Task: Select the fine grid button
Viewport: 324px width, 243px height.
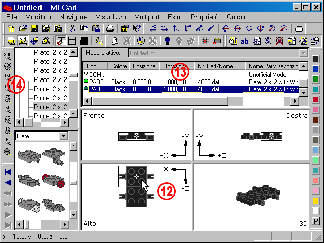Action: pos(84,41)
